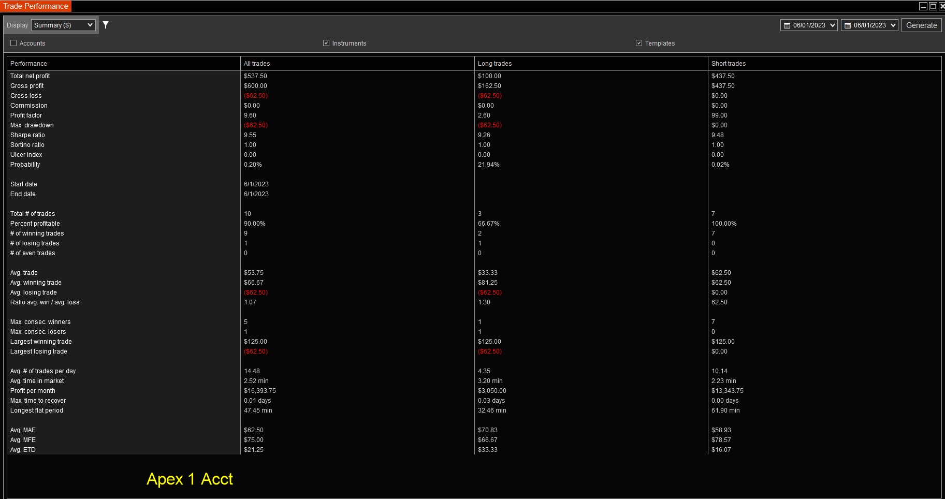
Task: Click the 21.94% long trades probability
Action: [x=489, y=165]
